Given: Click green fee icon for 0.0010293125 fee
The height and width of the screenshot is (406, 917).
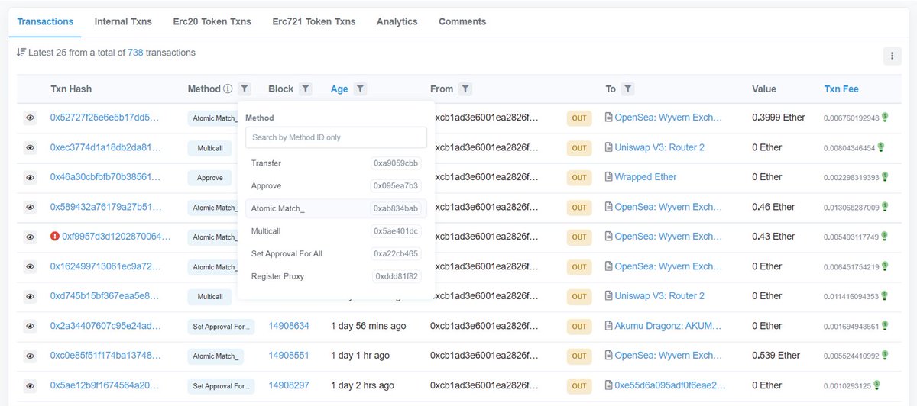Looking at the screenshot, I should coord(876,385).
